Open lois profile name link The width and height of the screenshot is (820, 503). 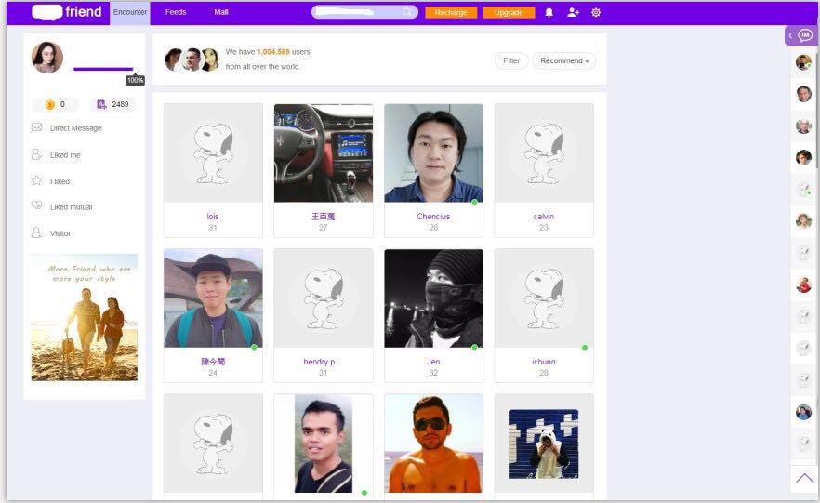(x=213, y=217)
